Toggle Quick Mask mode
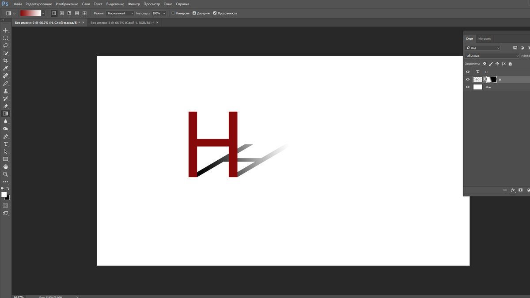Screen dimensions: 530x298 (x=6, y=205)
